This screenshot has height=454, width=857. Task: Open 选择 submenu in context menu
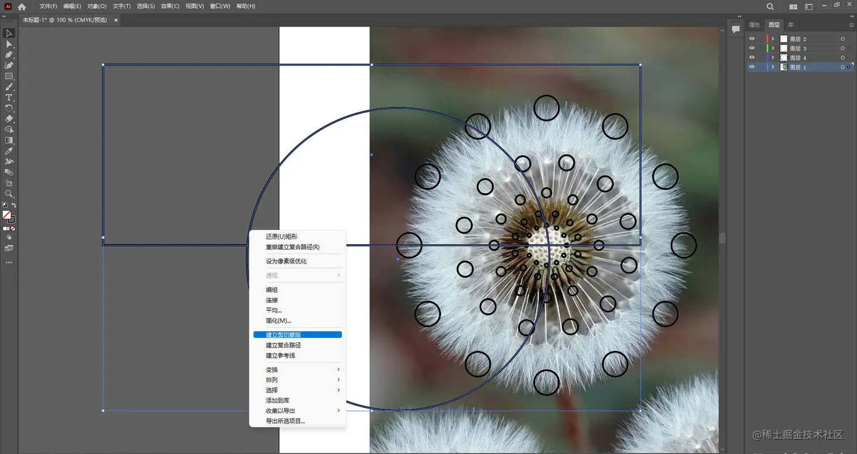[298, 390]
